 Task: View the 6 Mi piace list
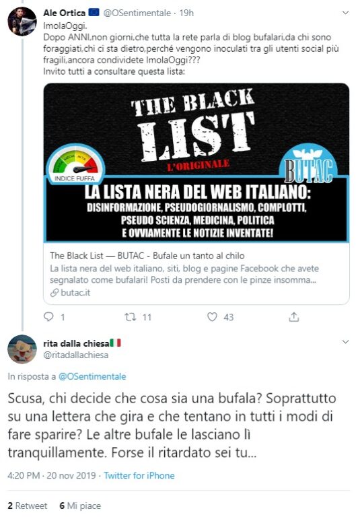[80, 506]
